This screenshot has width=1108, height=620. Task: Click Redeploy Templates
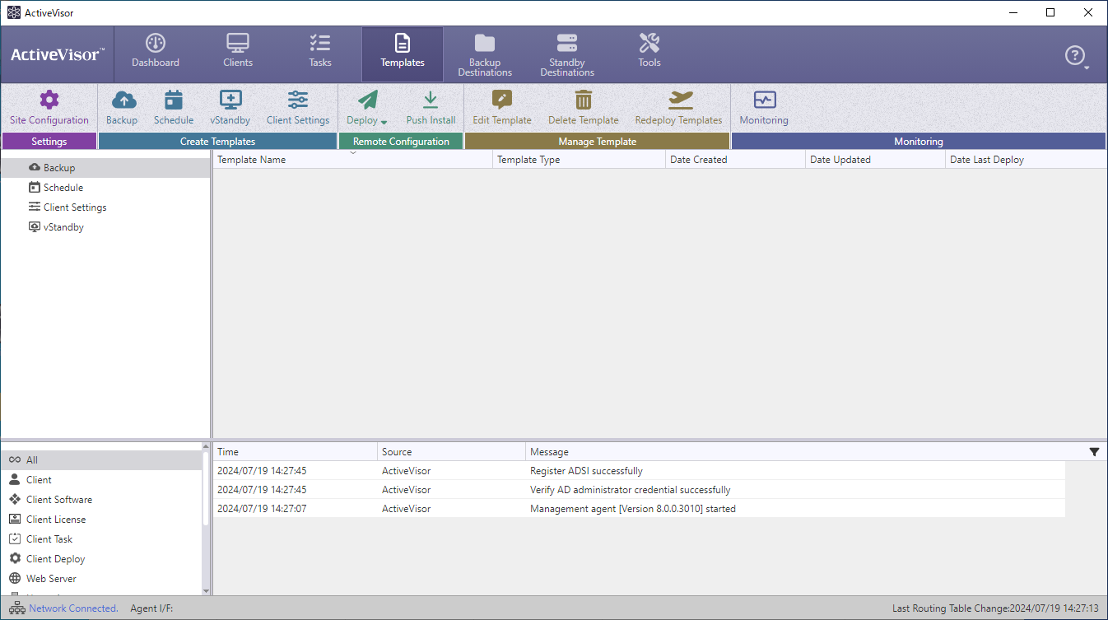(x=678, y=108)
